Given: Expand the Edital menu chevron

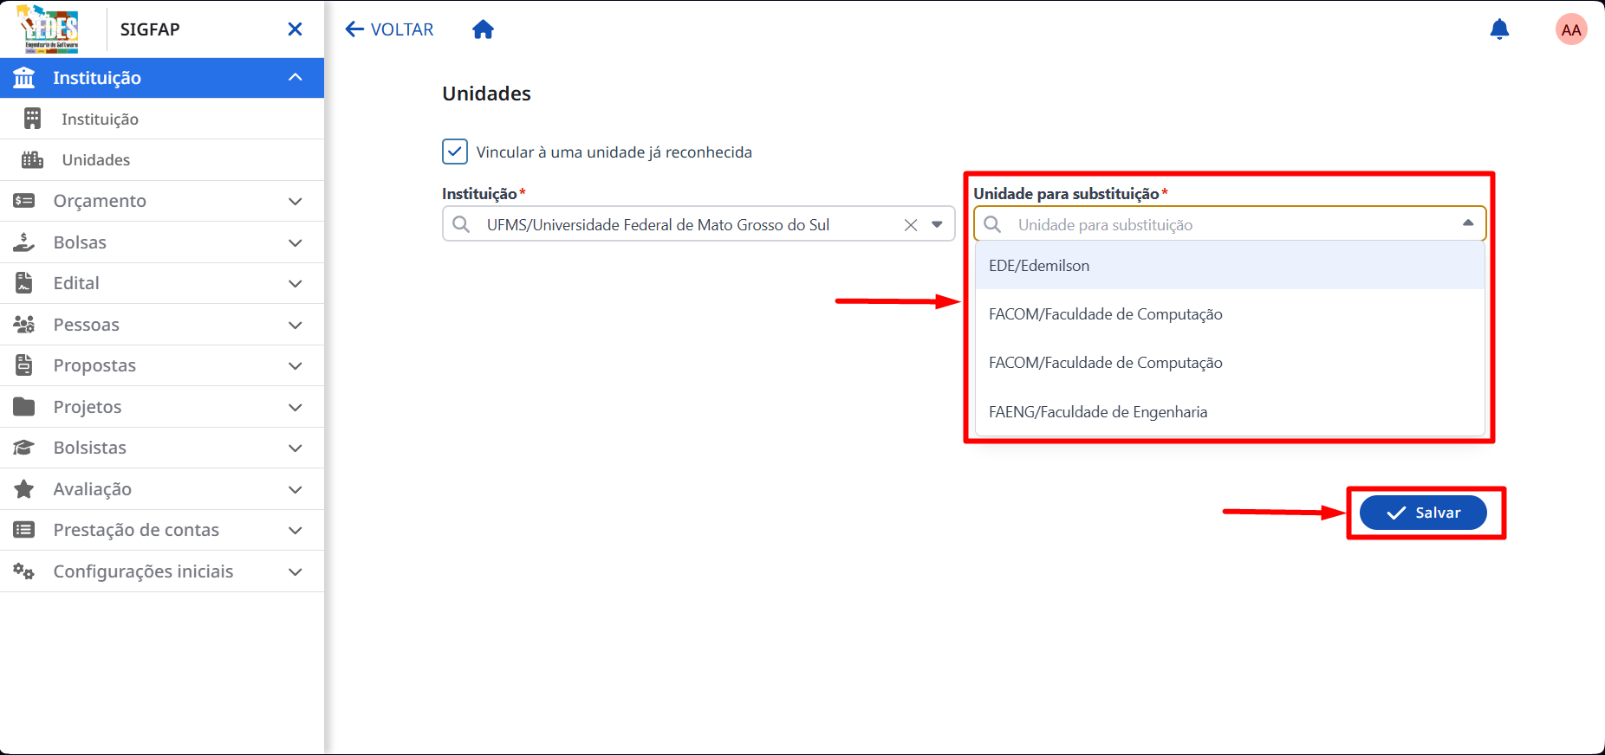Looking at the screenshot, I should click(x=296, y=284).
